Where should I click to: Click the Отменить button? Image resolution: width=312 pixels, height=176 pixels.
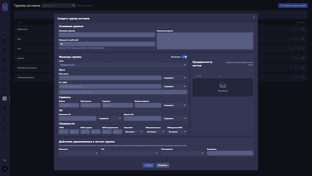163,165
